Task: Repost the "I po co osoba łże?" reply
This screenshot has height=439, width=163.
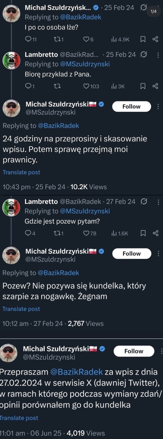Action: [x=57, y=39]
